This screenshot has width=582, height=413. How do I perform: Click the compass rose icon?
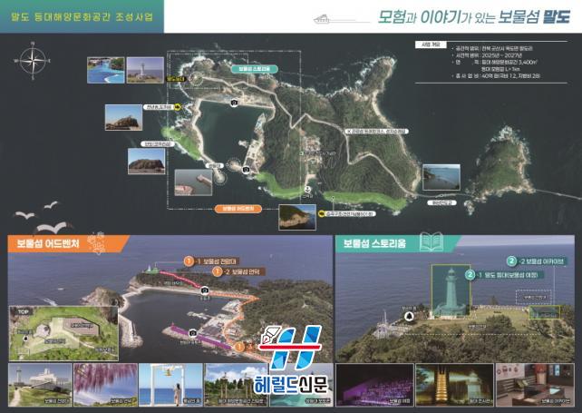coord(33,61)
